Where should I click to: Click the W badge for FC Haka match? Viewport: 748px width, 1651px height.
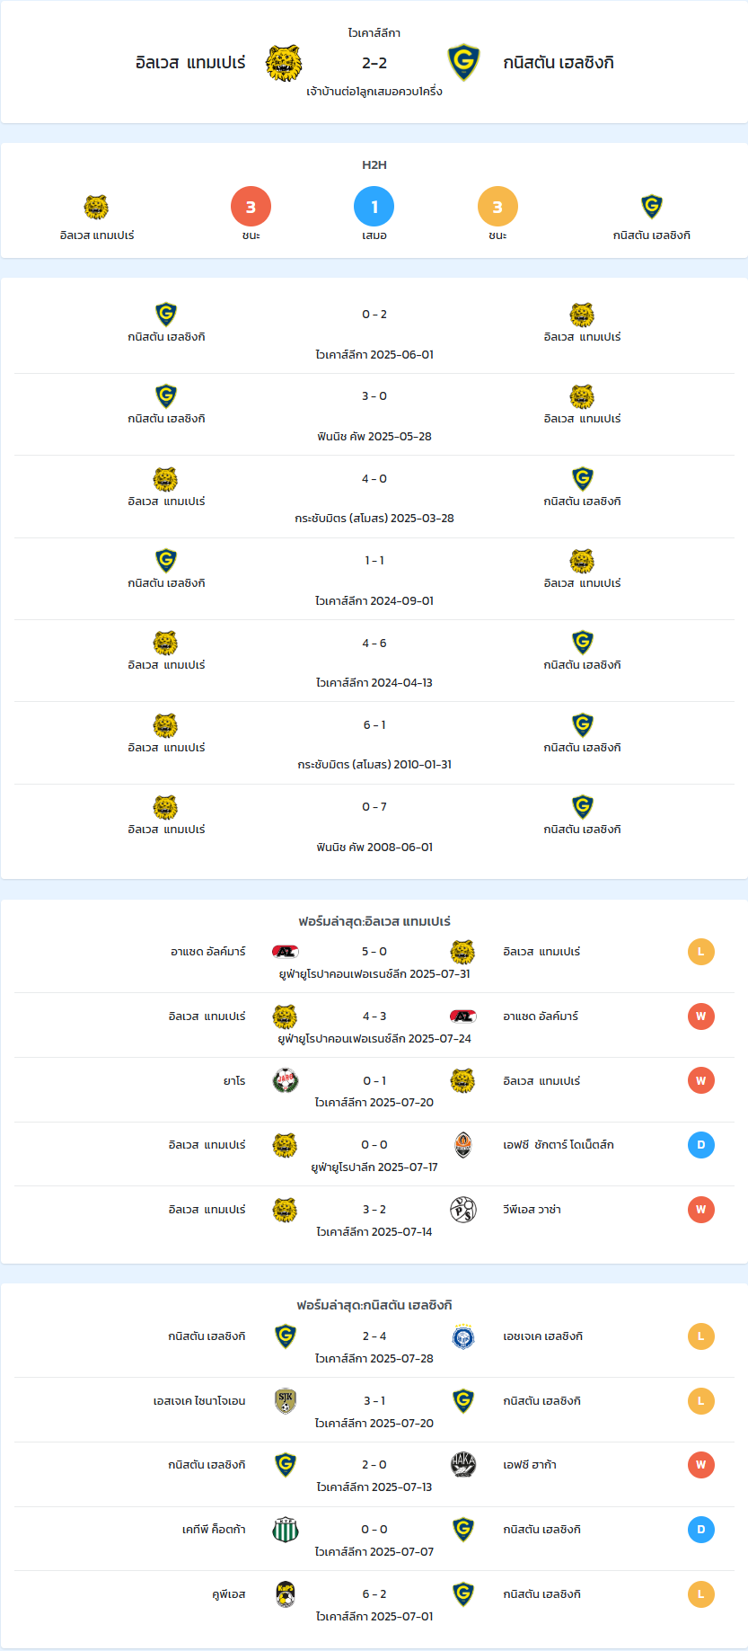pyautogui.click(x=701, y=1465)
